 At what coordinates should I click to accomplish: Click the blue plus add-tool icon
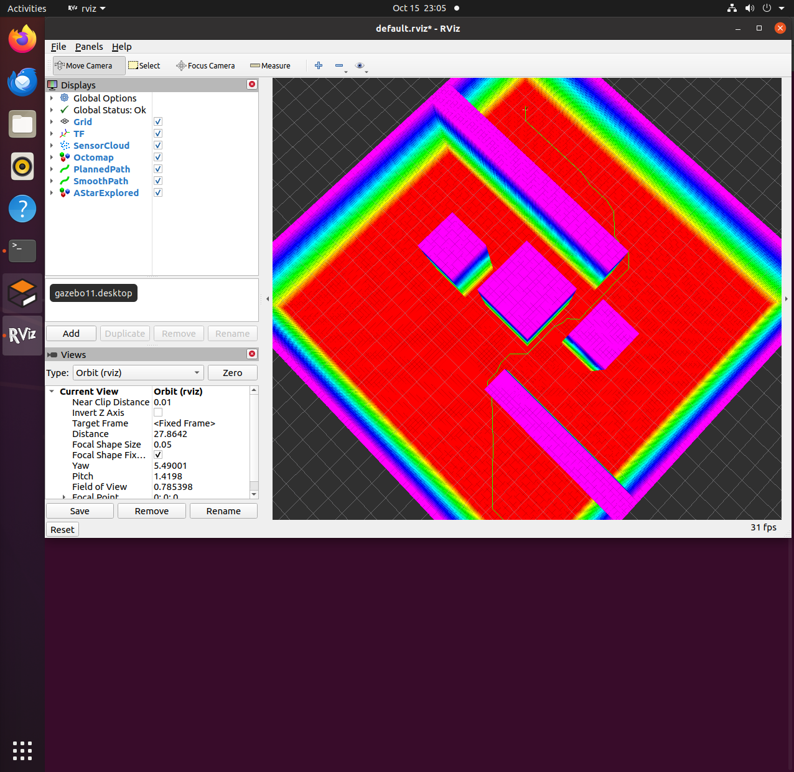(x=319, y=65)
